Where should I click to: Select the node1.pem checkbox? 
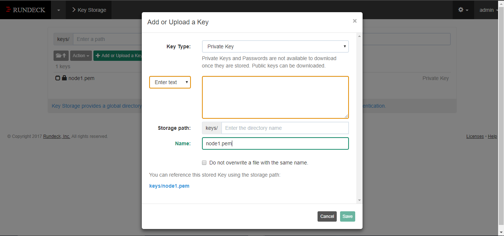57,78
